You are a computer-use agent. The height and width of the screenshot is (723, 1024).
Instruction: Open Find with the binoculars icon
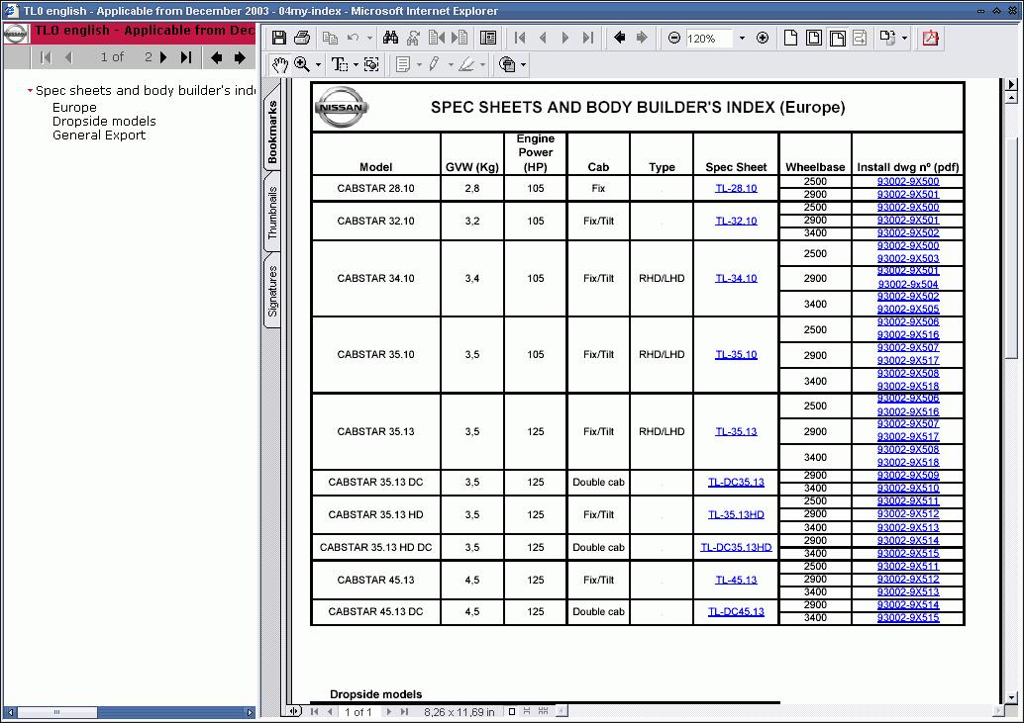pyautogui.click(x=390, y=38)
